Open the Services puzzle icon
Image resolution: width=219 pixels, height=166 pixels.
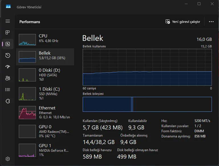click(8, 101)
